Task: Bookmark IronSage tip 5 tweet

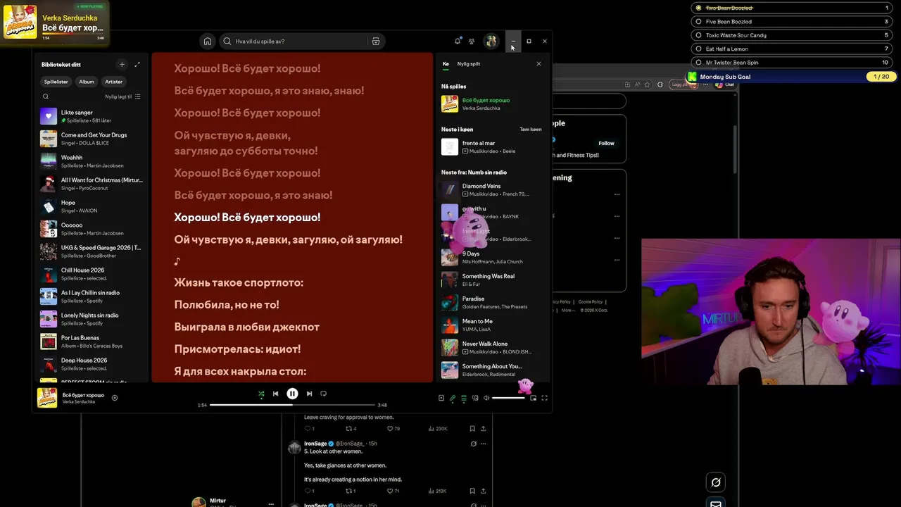Action: (x=472, y=491)
